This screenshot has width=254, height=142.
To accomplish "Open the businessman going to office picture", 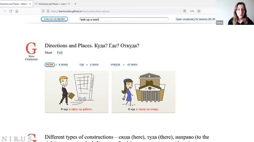I will [77, 92].
